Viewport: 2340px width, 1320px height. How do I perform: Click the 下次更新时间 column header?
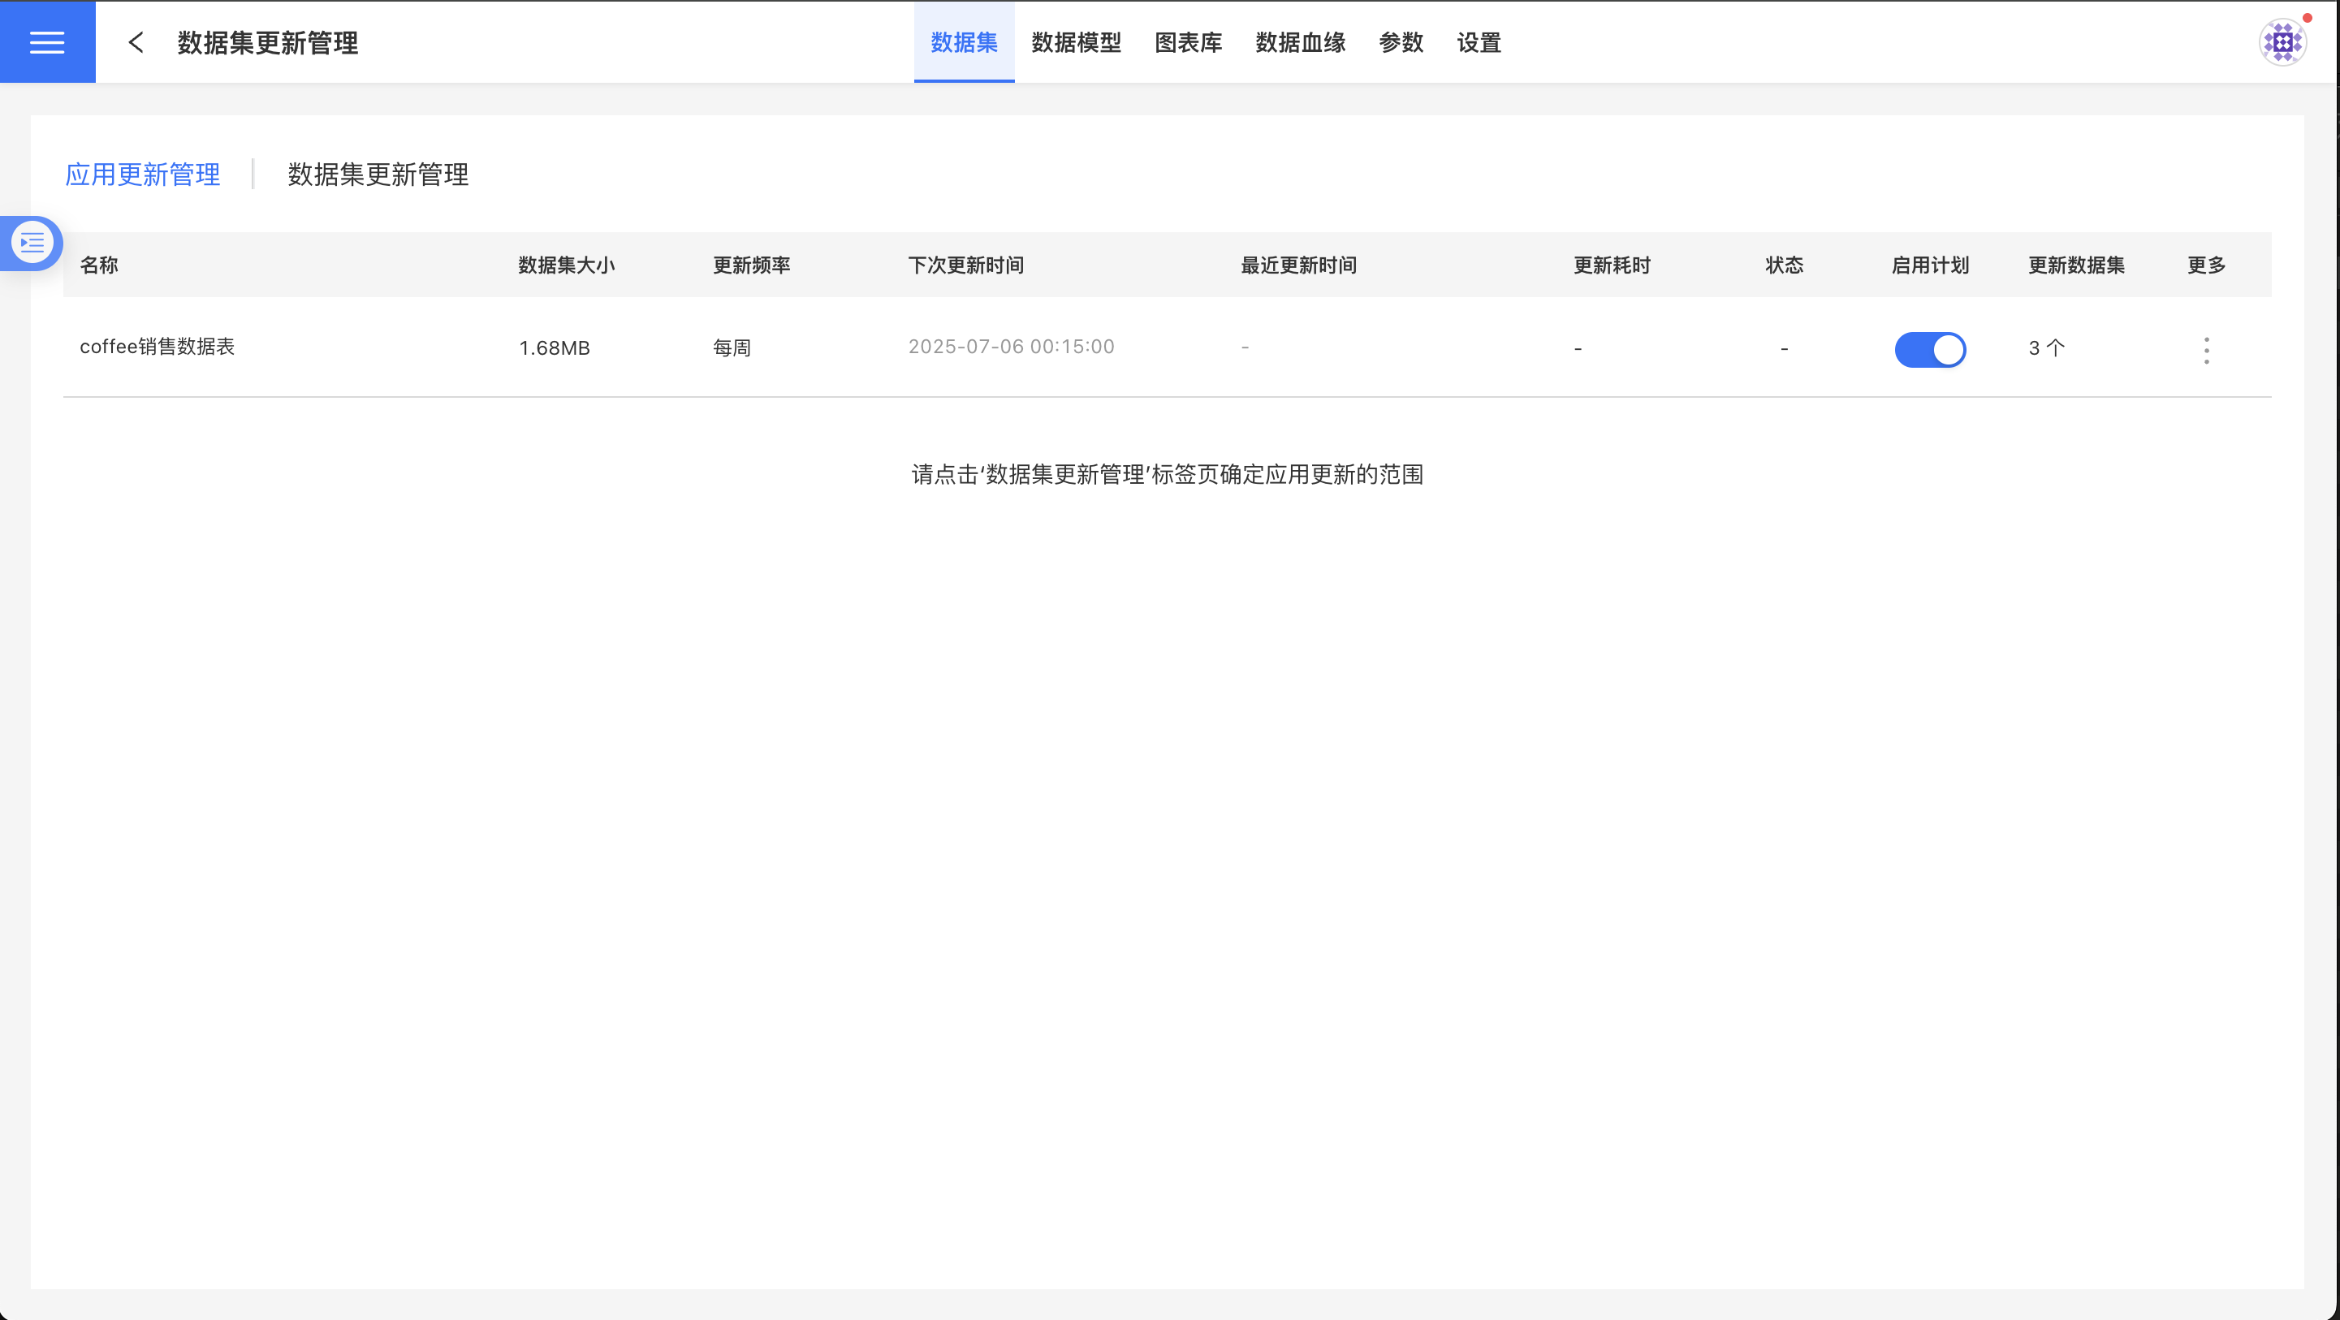pyautogui.click(x=965, y=265)
